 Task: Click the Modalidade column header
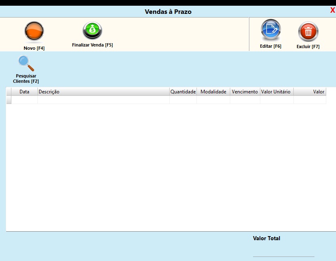(x=213, y=92)
